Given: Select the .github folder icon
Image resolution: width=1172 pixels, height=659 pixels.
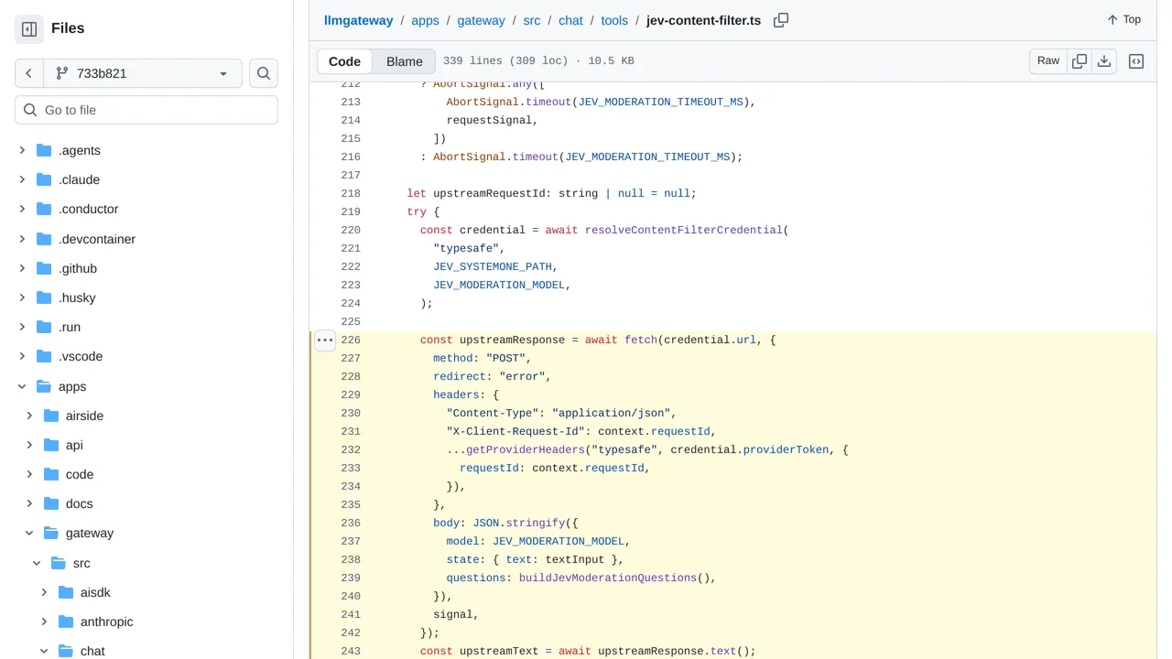Looking at the screenshot, I should coord(43,268).
